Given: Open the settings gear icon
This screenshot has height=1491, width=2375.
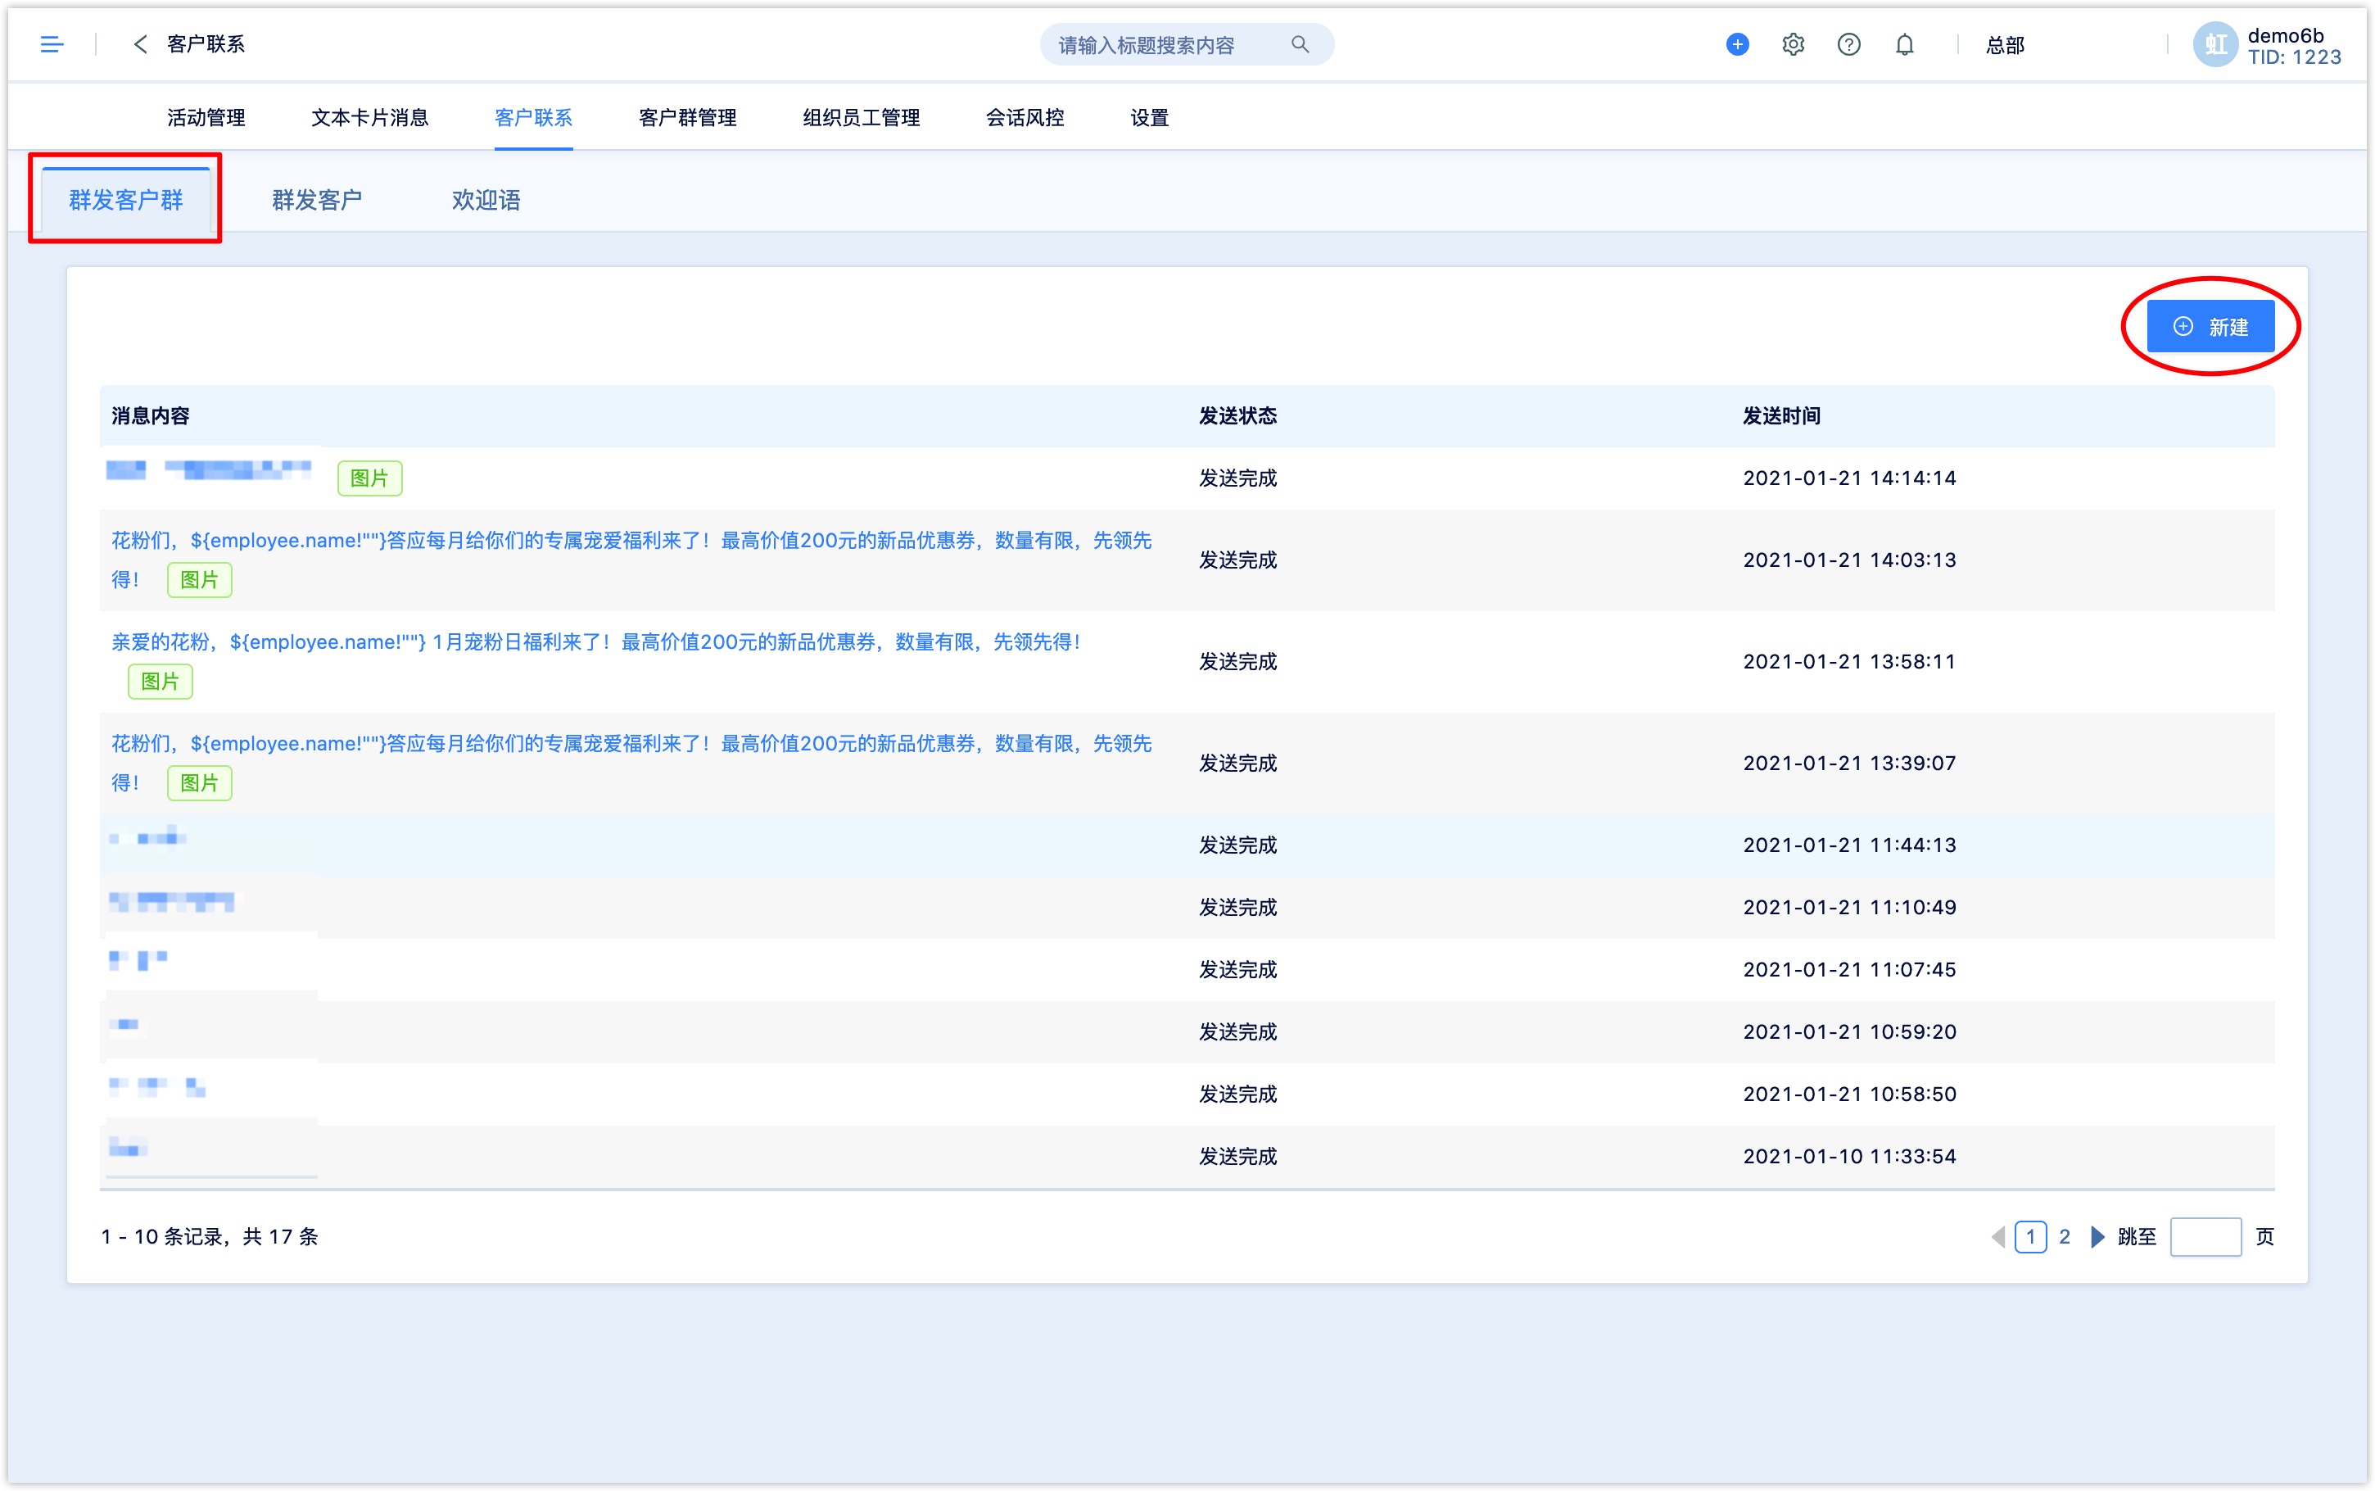Looking at the screenshot, I should (x=1793, y=44).
